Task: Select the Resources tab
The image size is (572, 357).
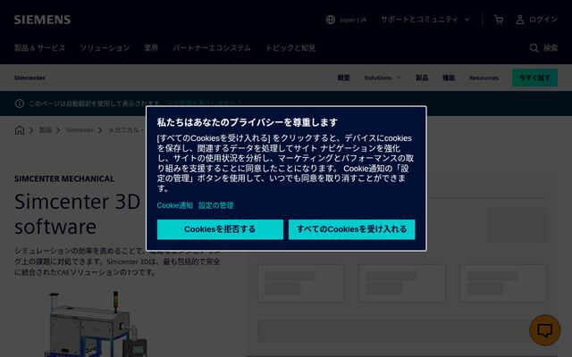Action: pos(484,78)
